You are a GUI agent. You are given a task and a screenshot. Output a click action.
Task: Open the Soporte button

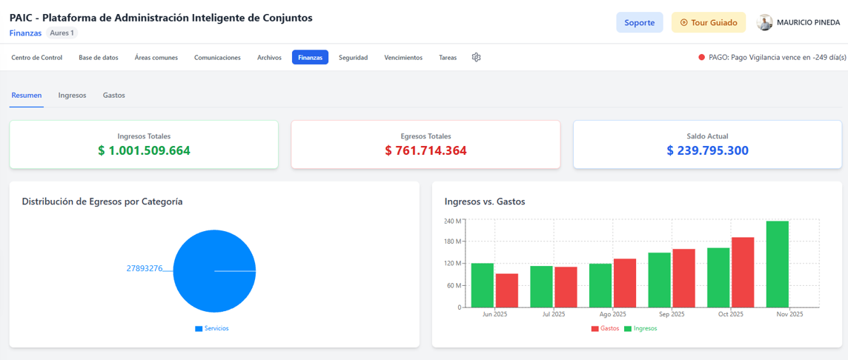tap(640, 23)
